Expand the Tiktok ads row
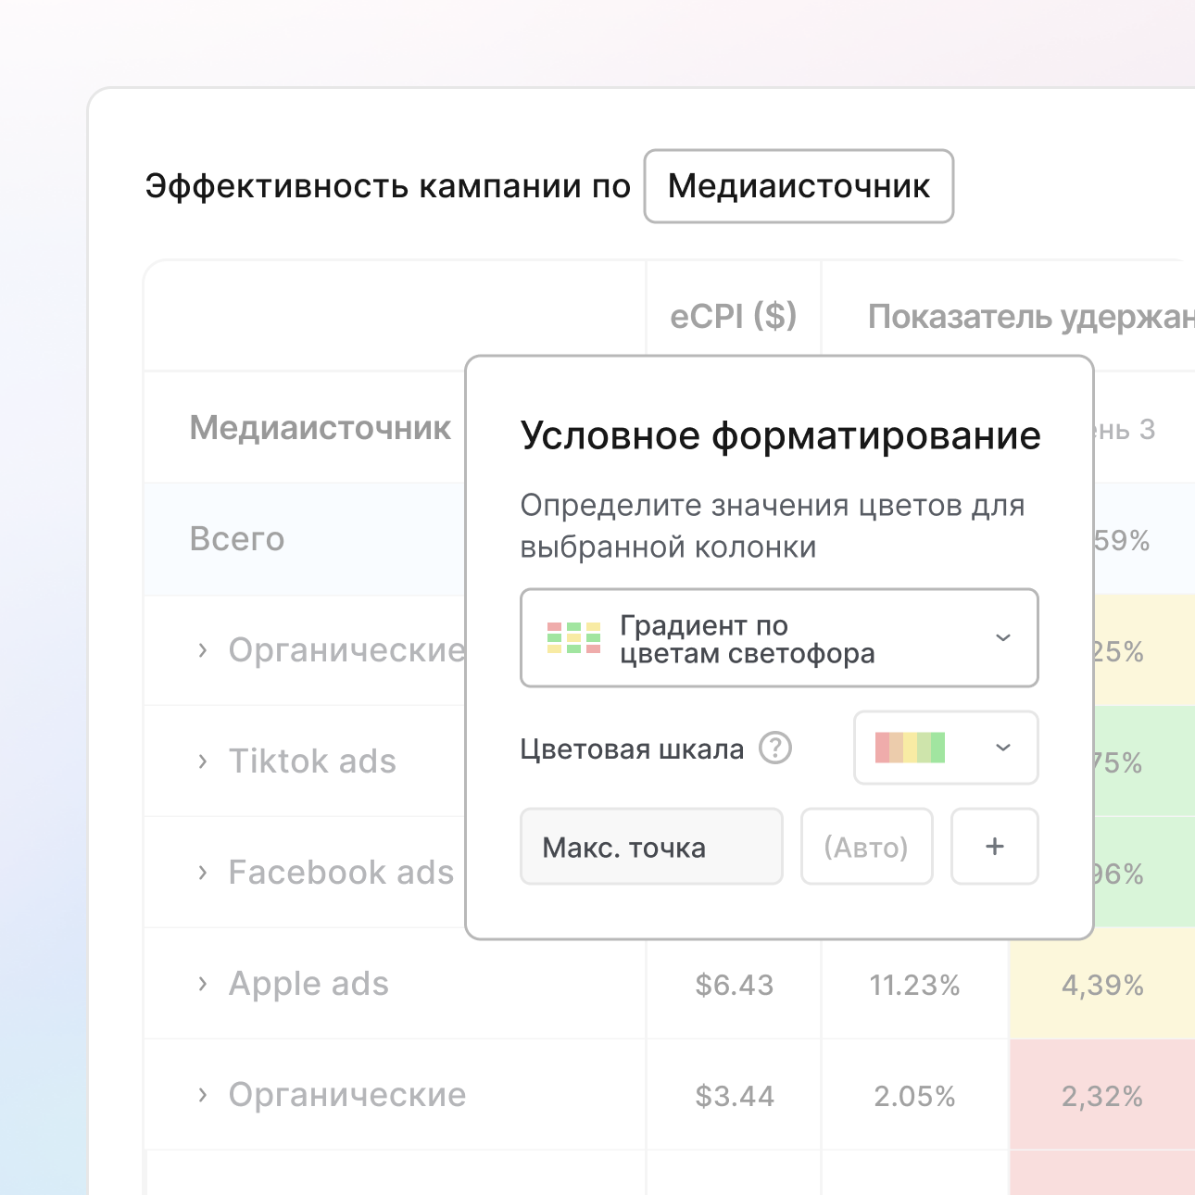Image resolution: width=1195 pixels, height=1195 pixels. [203, 761]
